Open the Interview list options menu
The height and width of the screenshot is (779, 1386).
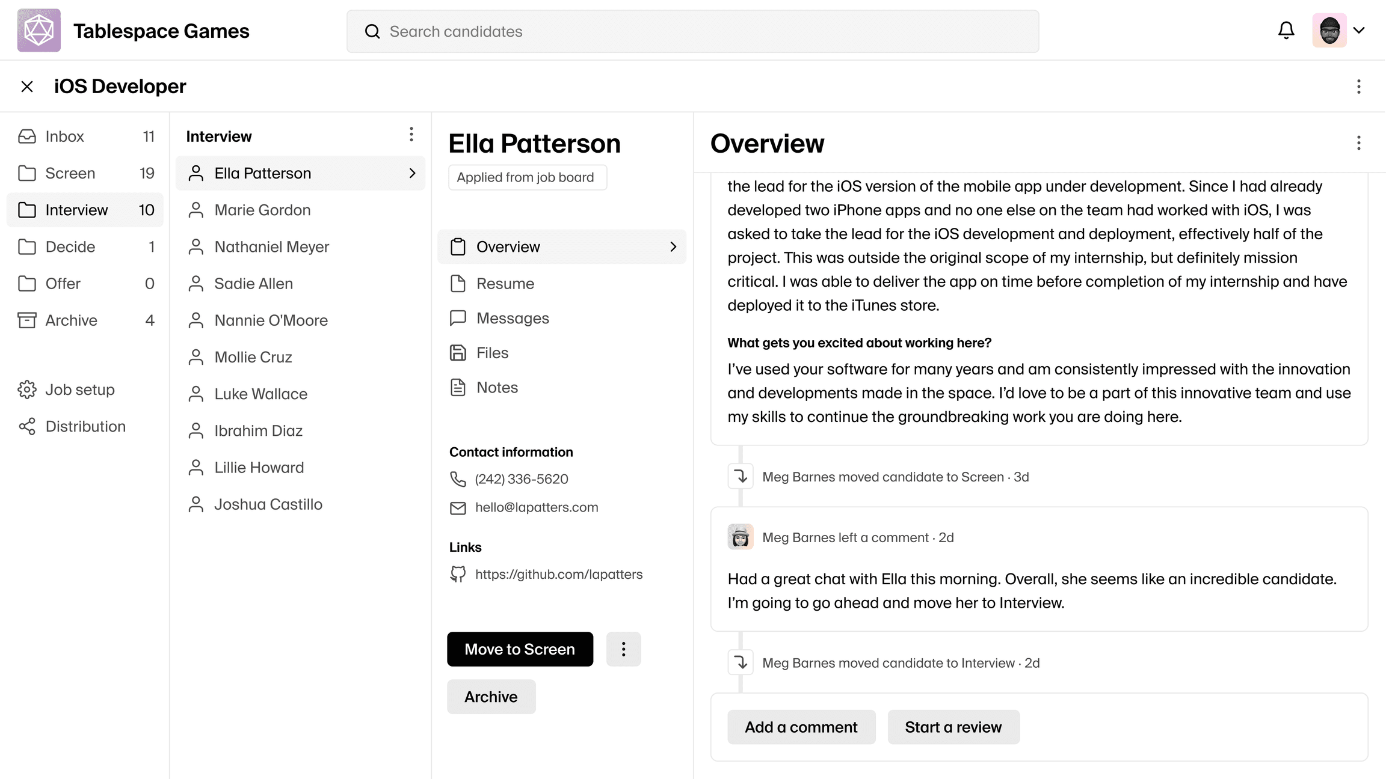[x=411, y=135]
